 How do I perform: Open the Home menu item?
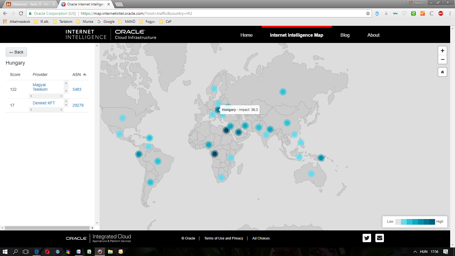pyautogui.click(x=247, y=35)
